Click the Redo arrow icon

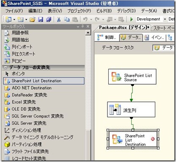pyautogui.click(x=97, y=19)
